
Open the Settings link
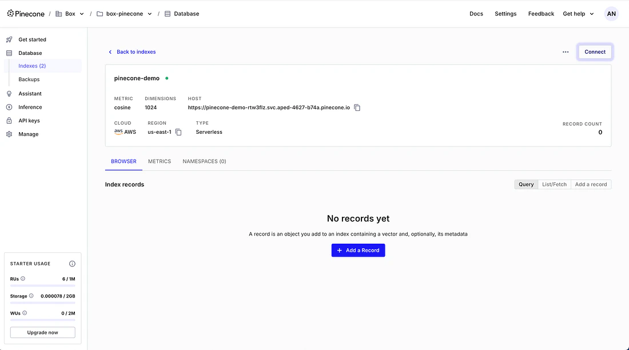[505, 14]
